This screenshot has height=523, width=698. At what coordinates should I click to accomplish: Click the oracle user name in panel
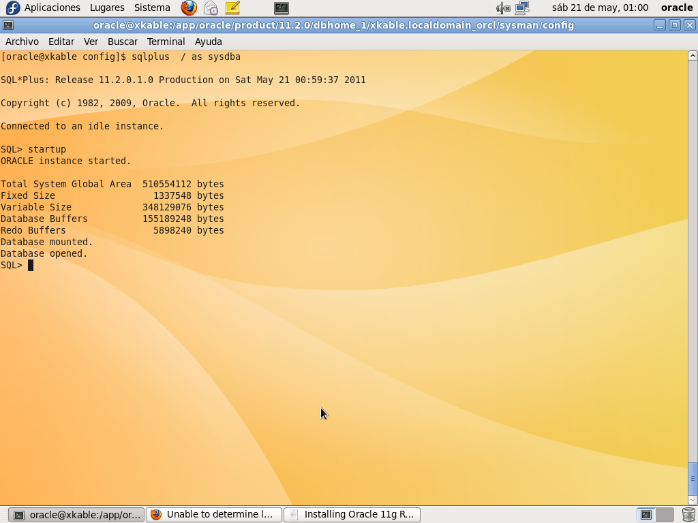pos(677,7)
